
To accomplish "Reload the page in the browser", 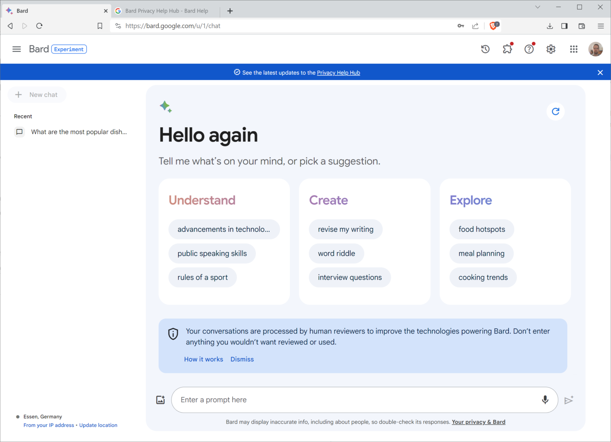I will tap(39, 26).
